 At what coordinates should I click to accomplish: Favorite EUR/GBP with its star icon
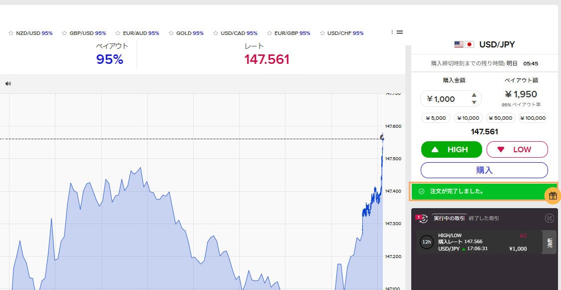point(270,33)
